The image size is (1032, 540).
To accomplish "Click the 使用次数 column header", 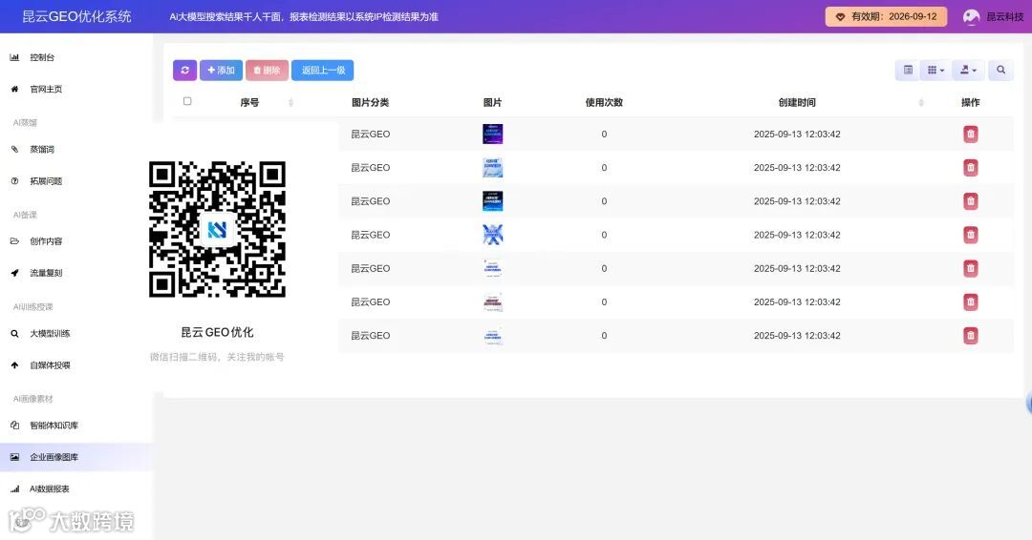I will (604, 102).
